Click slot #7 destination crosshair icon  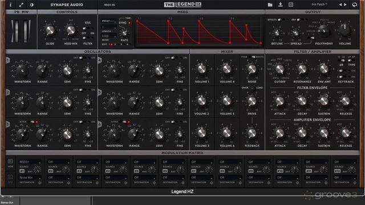click(x=212, y=183)
